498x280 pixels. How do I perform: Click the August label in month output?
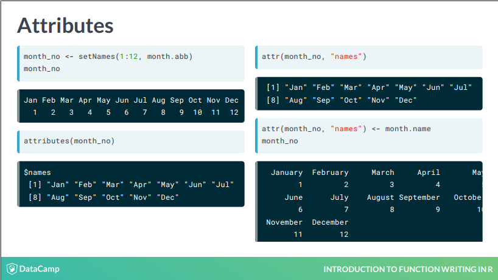(x=381, y=197)
